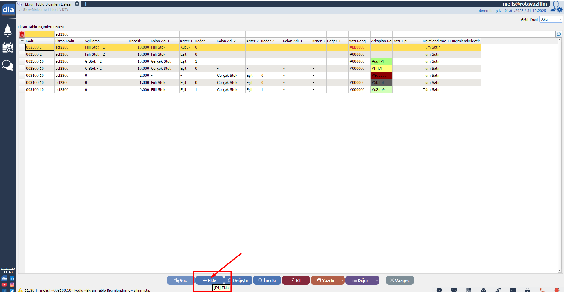Image resolution: width=564 pixels, height=292 pixels.
Task: Open the calendar scheduler sidebar icon
Action: tap(8, 48)
